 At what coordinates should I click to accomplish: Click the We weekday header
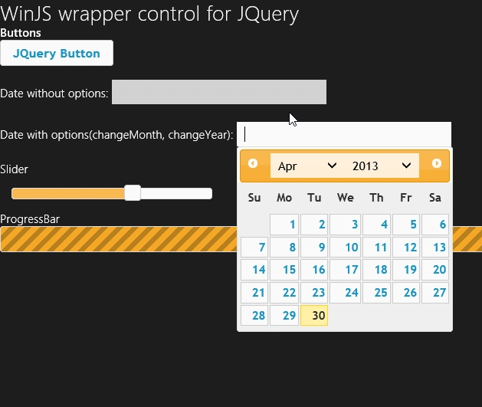(x=345, y=198)
